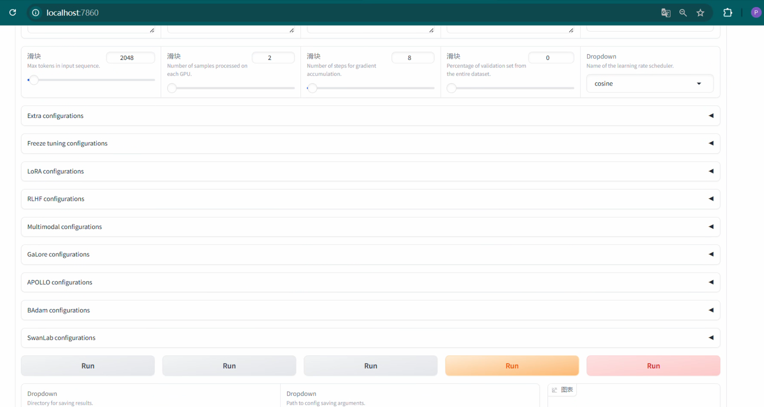
Task: Click the 图表 chart label tab
Action: (562, 390)
